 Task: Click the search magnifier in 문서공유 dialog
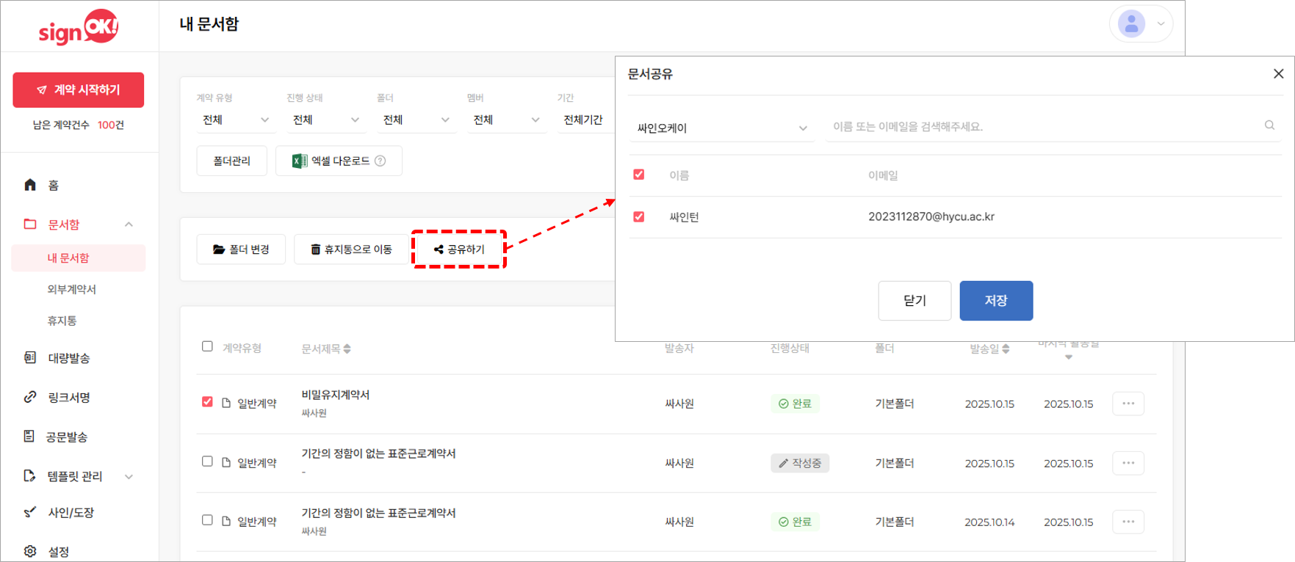point(1269,125)
